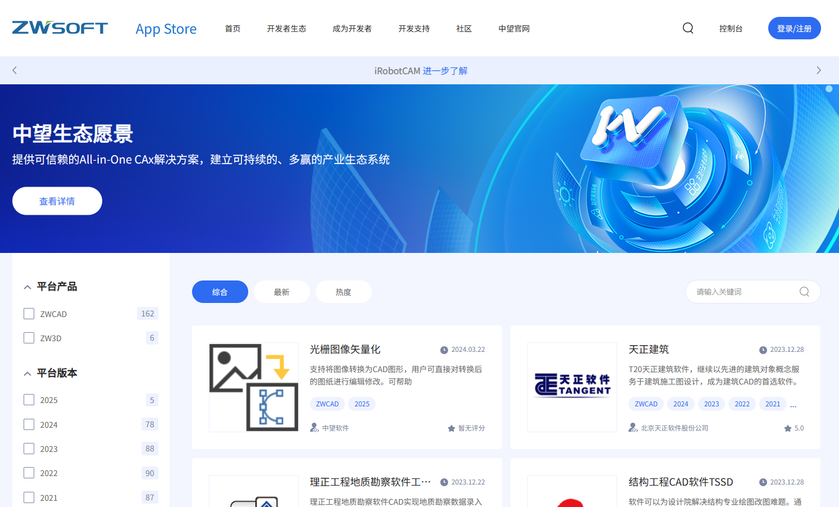839x507 pixels.
Task: Open the 天正建筑 title
Action: [649, 350]
